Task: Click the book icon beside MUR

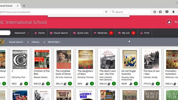Action: pos(131,84)
